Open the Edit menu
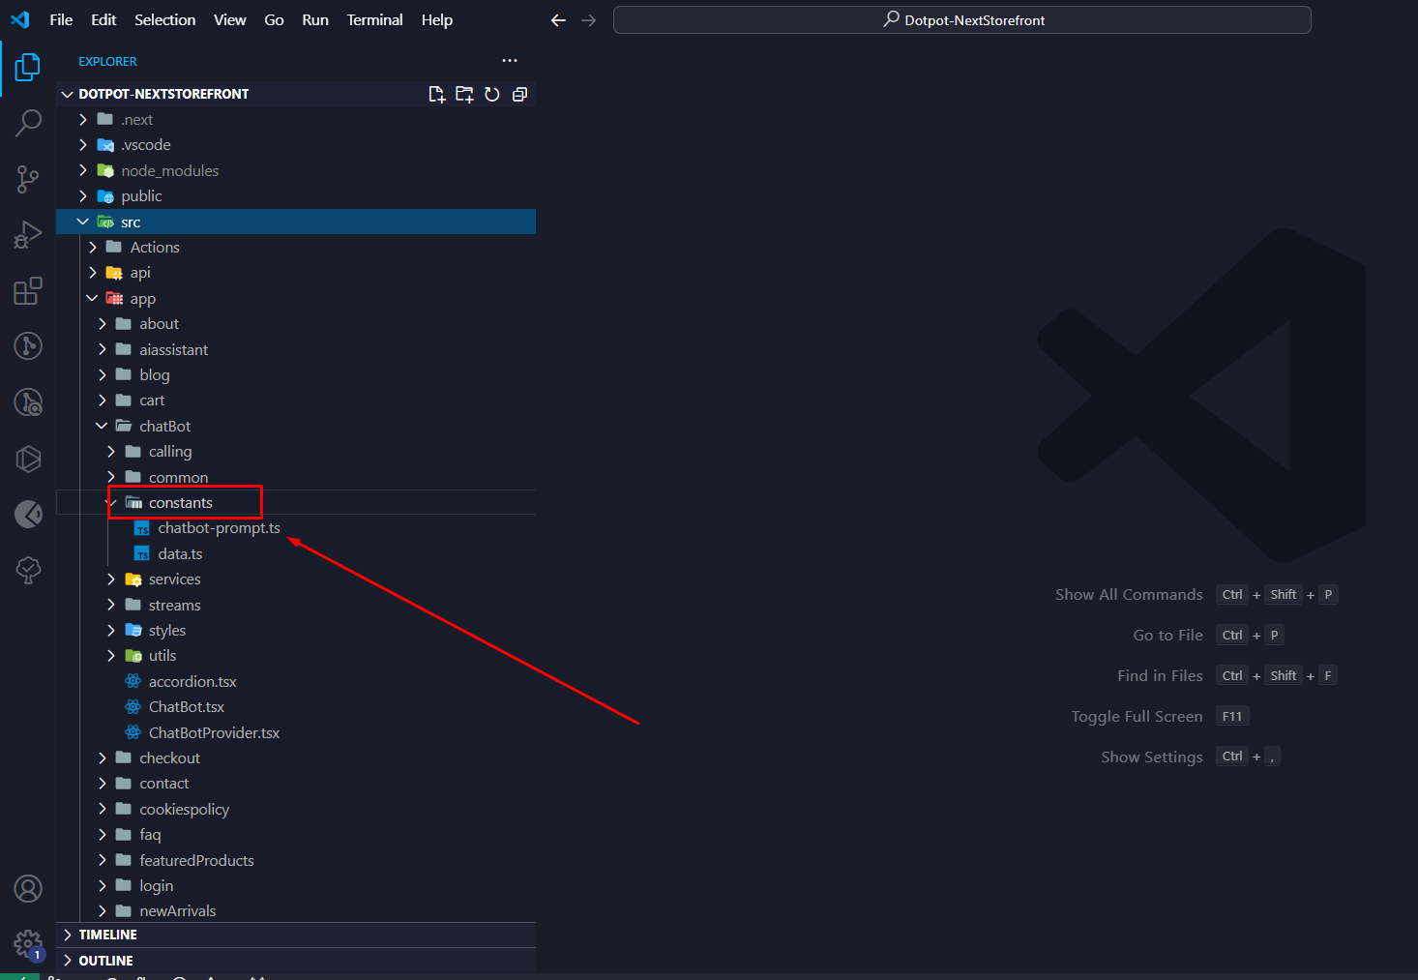 (x=103, y=19)
